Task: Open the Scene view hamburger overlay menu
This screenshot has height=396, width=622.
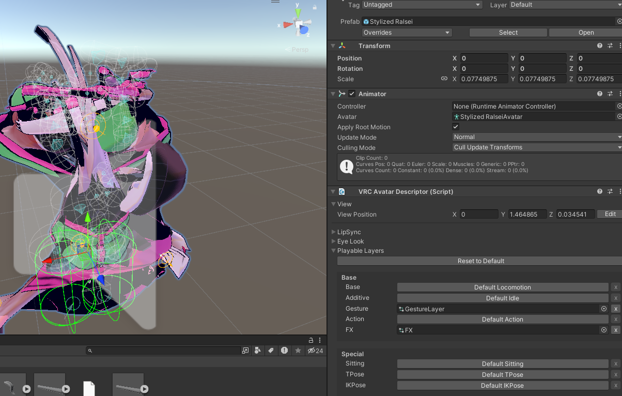Action: tap(275, 2)
